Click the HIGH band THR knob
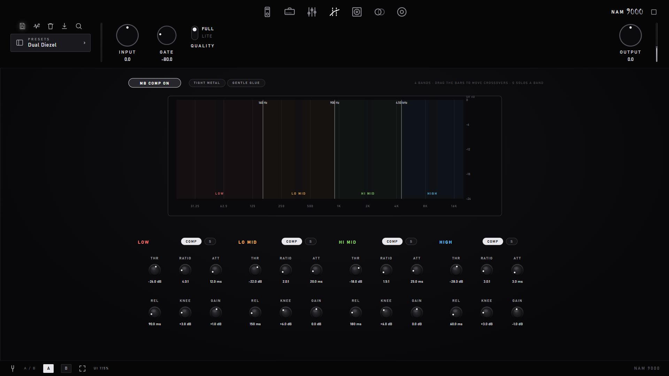669x376 pixels. point(456,270)
